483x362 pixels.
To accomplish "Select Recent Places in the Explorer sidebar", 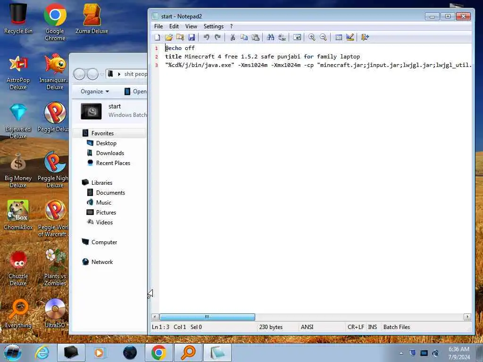I will pyautogui.click(x=113, y=163).
